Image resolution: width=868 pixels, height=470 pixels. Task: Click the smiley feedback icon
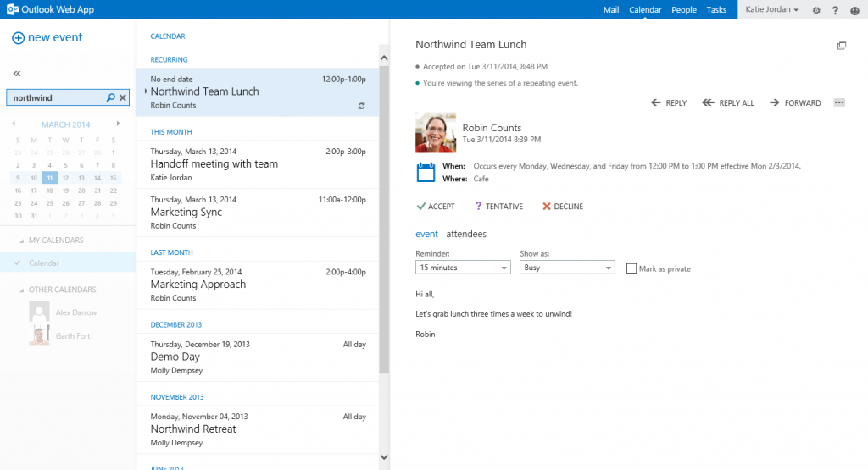854,10
